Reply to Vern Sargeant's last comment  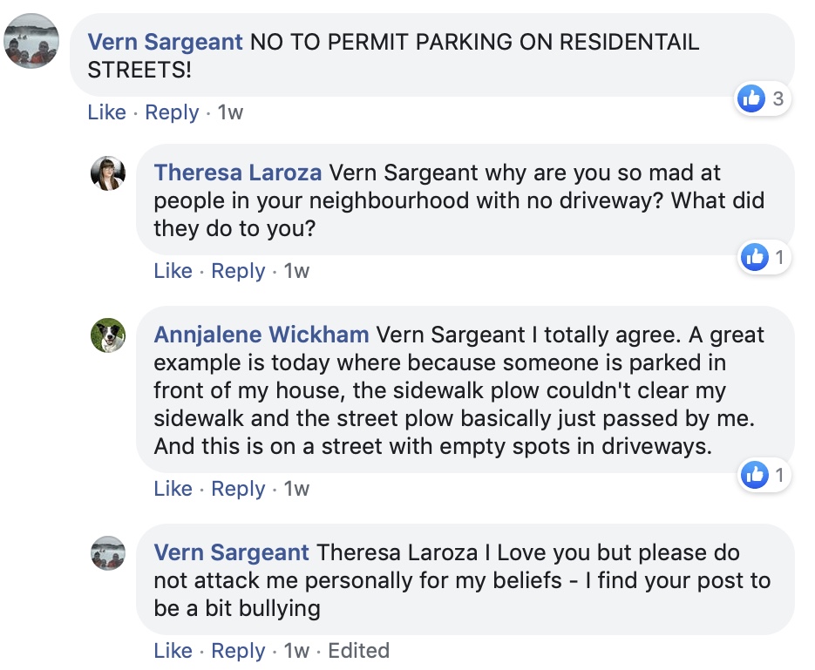coord(238,650)
